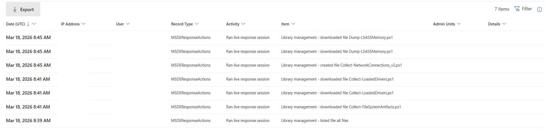Toggle sort arrow on Date (UTC) column
The height and width of the screenshot is (131, 557).
click(28, 24)
